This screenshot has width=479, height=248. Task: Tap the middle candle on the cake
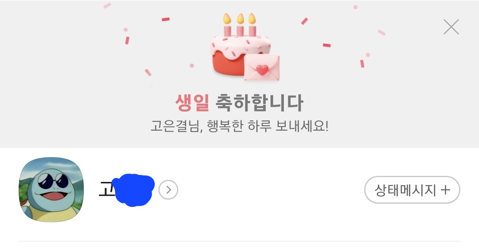240,25
